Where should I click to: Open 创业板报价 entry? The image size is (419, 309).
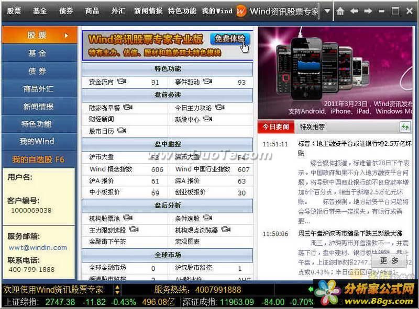(x=190, y=192)
